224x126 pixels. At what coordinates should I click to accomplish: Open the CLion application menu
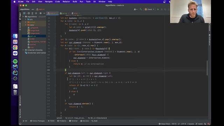click(21, 1)
